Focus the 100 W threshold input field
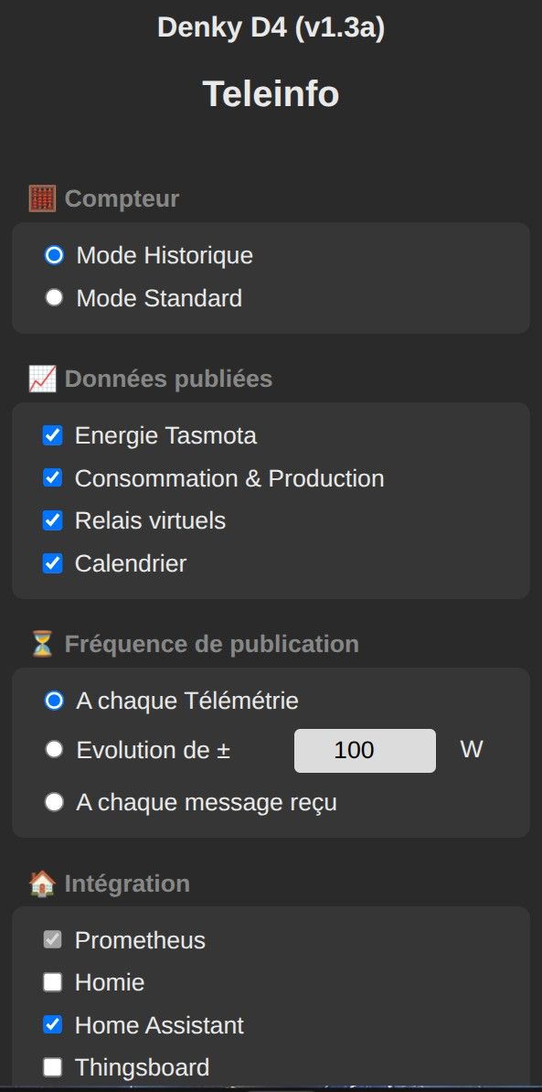Viewport: 542px width, 1092px height. tap(366, 751)
